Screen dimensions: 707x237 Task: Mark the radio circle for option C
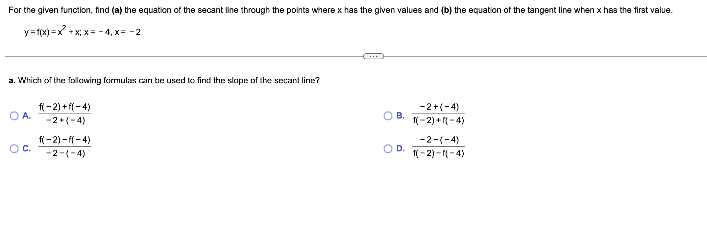(x=14, y=149)
